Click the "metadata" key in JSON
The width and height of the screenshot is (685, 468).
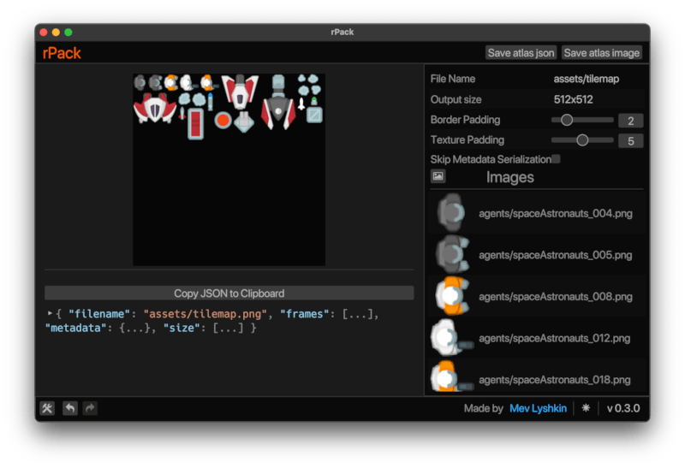75,328
